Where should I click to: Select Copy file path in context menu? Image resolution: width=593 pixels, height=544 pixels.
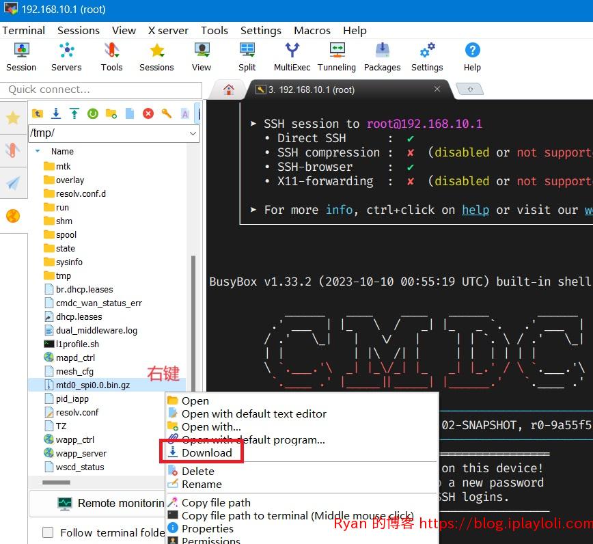(x=216, y=502)
